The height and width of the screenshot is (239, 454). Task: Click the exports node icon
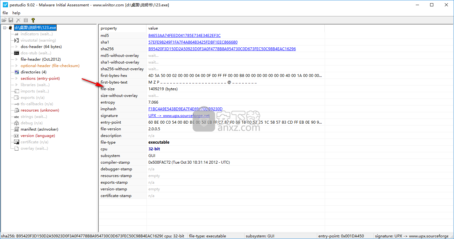17,98
